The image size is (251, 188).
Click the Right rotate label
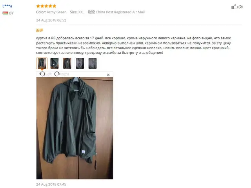coord(65,74)
